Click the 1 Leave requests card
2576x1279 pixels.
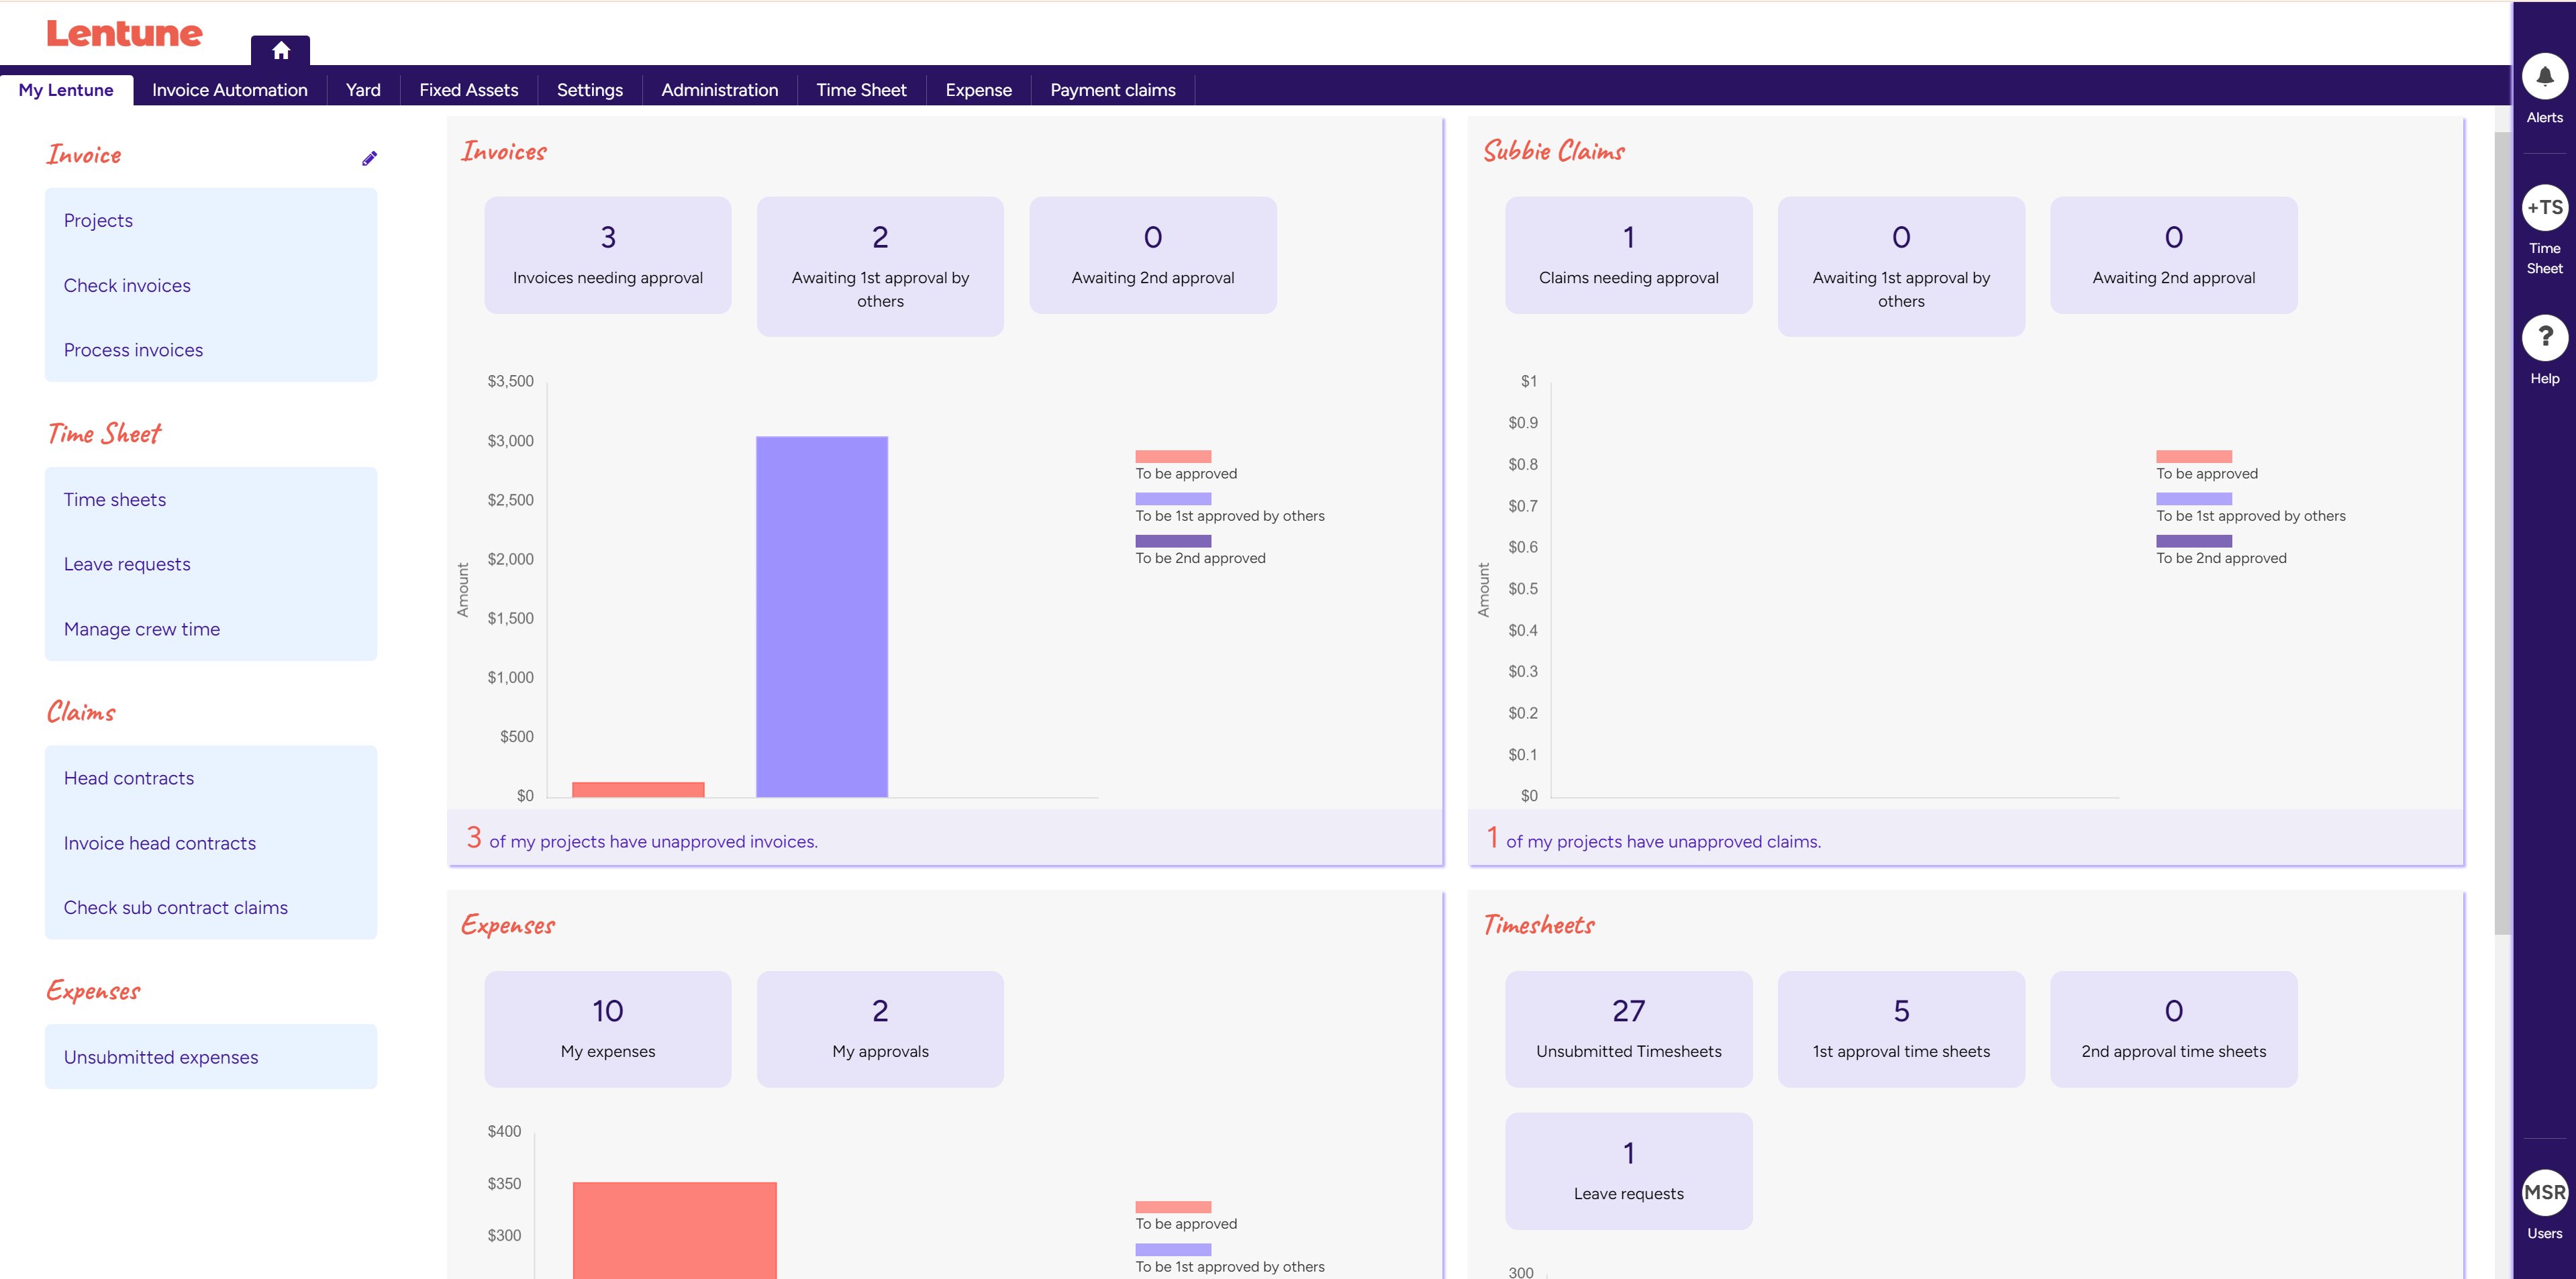coord(1629,1171)
